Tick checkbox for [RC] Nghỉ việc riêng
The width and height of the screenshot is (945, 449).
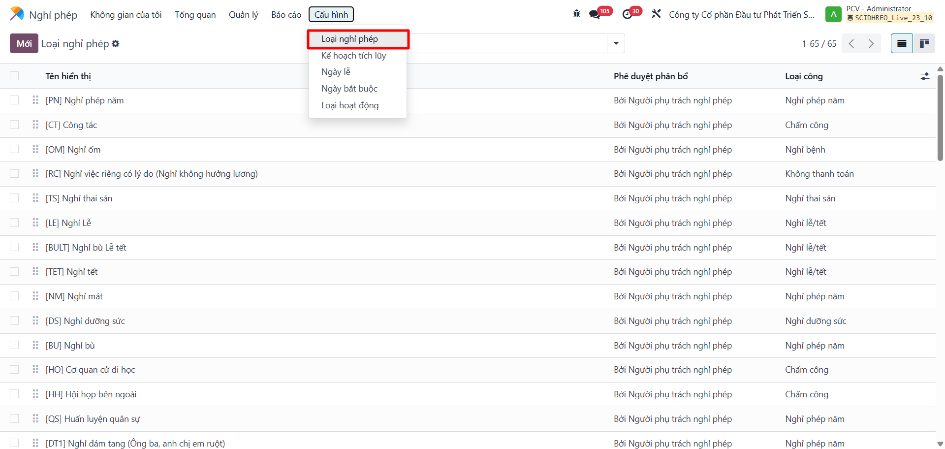click(x=14, y=173)
